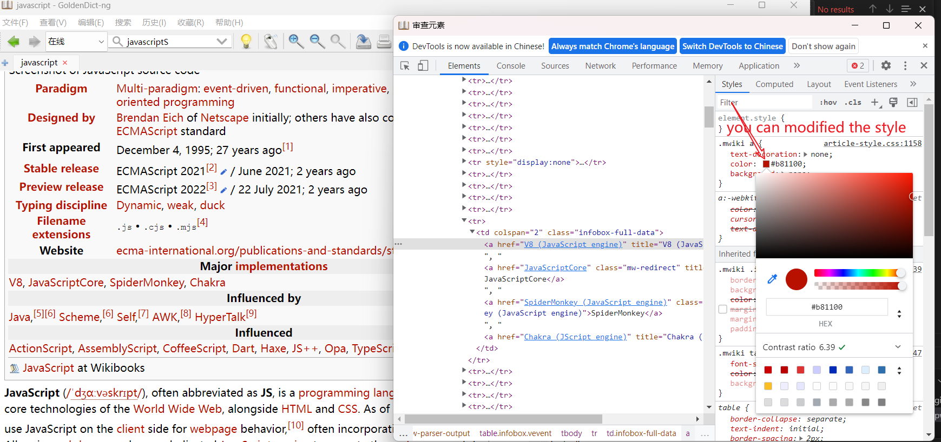Click Switch DevTools to Chinese button
The width and height of the screenshot is (941, 442).
[x=733, y=46]
